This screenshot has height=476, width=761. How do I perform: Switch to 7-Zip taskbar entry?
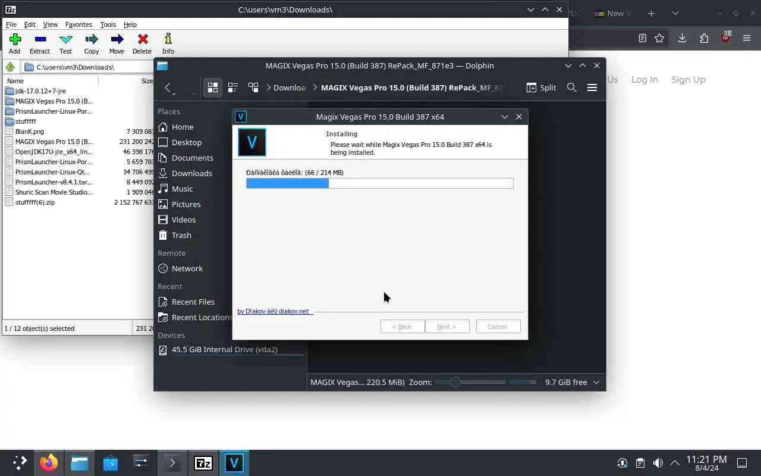(203, 463)
